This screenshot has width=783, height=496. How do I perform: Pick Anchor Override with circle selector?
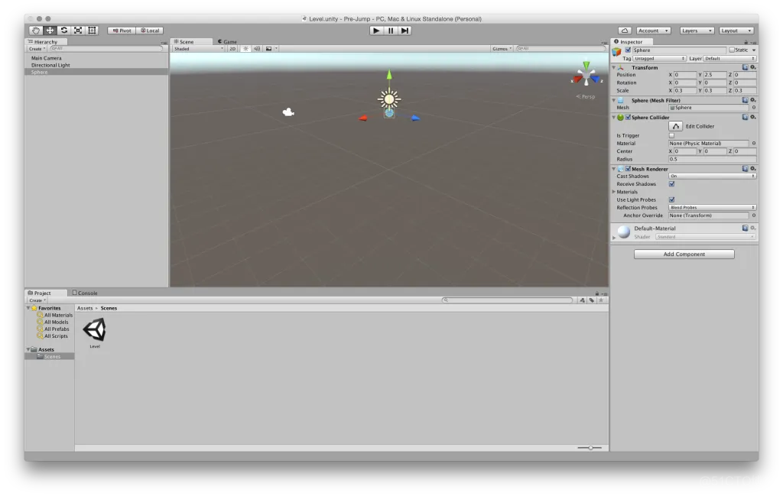(x=753, y=216)
